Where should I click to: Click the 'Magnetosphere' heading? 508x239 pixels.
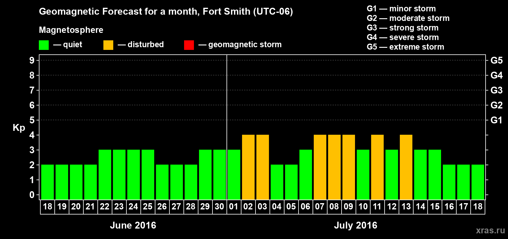point(71,30)
